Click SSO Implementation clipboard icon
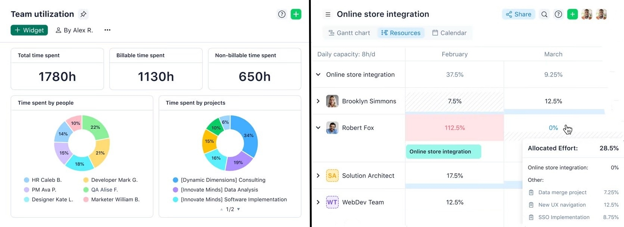The height and width of the screenshot is (227, 624). [x=531, y=217]
